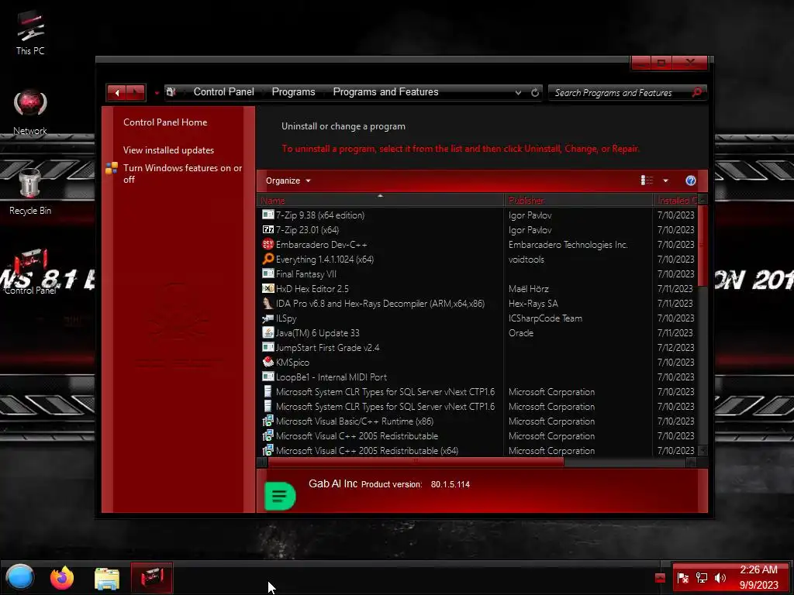Select LoopBe1 - Internal MIDI Port entry
Screen dimensions: 794x595
[x=331, y=377]
